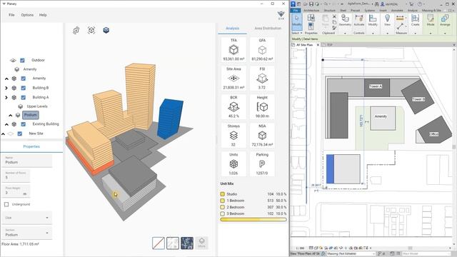Uncheck the Existing Building checkbox
The image size is (457, 257).
[x=24, y=124]
